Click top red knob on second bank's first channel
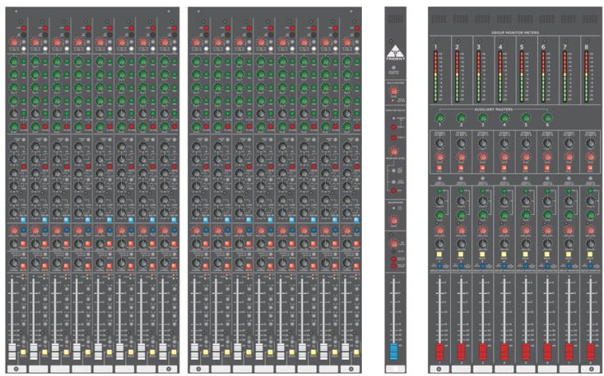 coord(196,41)
